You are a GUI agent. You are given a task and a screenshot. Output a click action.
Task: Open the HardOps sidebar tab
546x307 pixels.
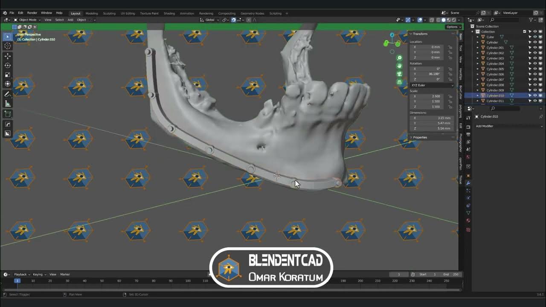coord(461,74)
